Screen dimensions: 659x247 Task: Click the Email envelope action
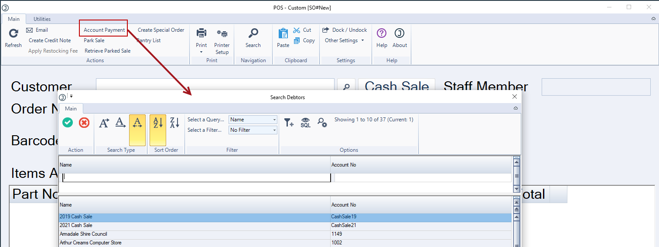point(37,30)
